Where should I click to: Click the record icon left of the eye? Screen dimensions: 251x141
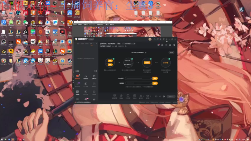coord(156,97)
